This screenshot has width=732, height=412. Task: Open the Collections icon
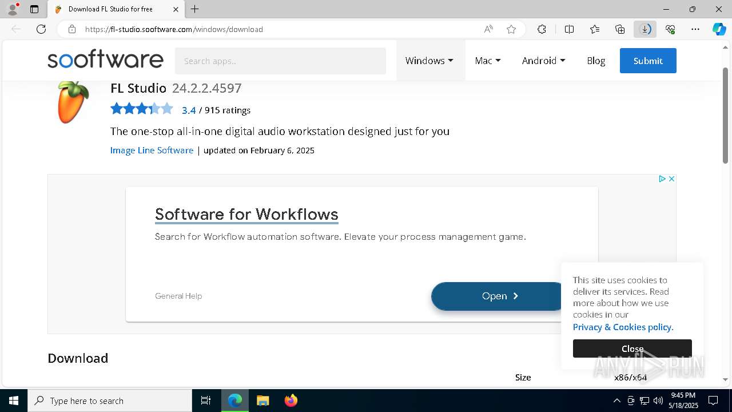point(620,29)
